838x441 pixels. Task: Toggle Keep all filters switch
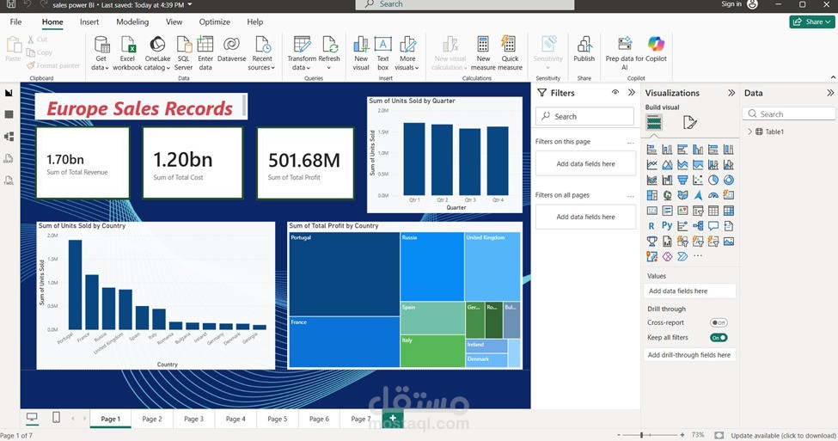pos(719,337)
